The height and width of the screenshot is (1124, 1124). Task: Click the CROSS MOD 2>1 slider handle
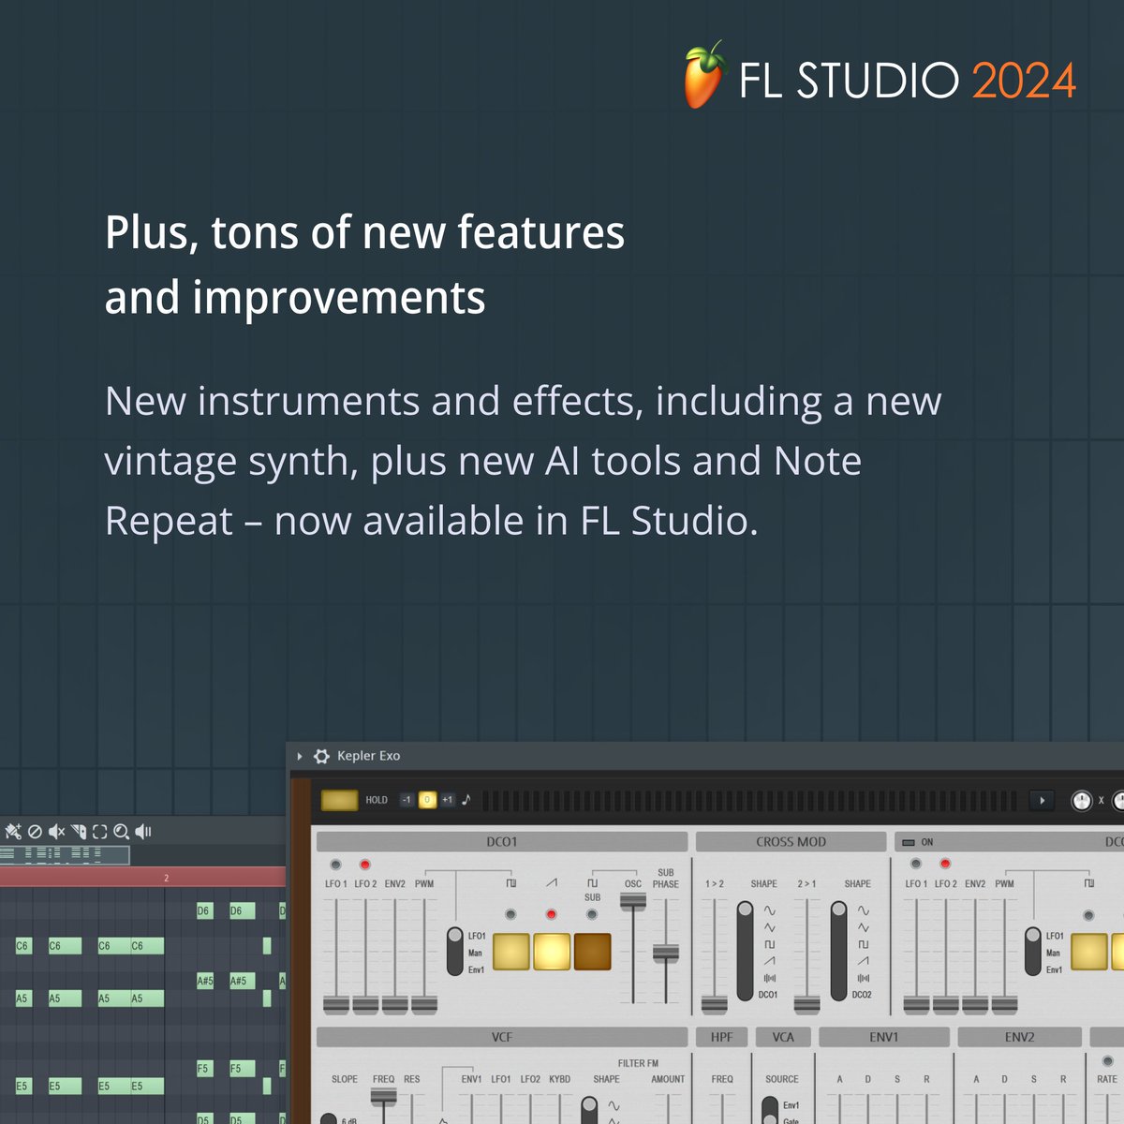coord(807,1005)
